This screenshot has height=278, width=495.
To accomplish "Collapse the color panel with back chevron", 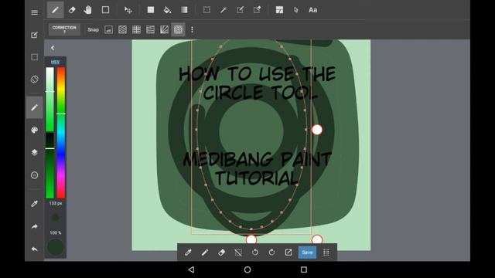I will point(53,48).
